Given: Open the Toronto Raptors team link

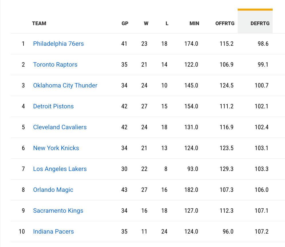Looking at the screenshot, I should point(55,65).
